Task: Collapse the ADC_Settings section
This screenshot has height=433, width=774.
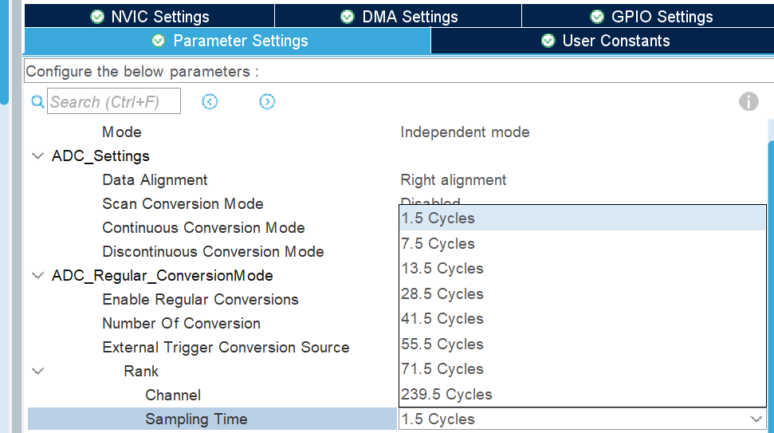Action: click(37, 156)
